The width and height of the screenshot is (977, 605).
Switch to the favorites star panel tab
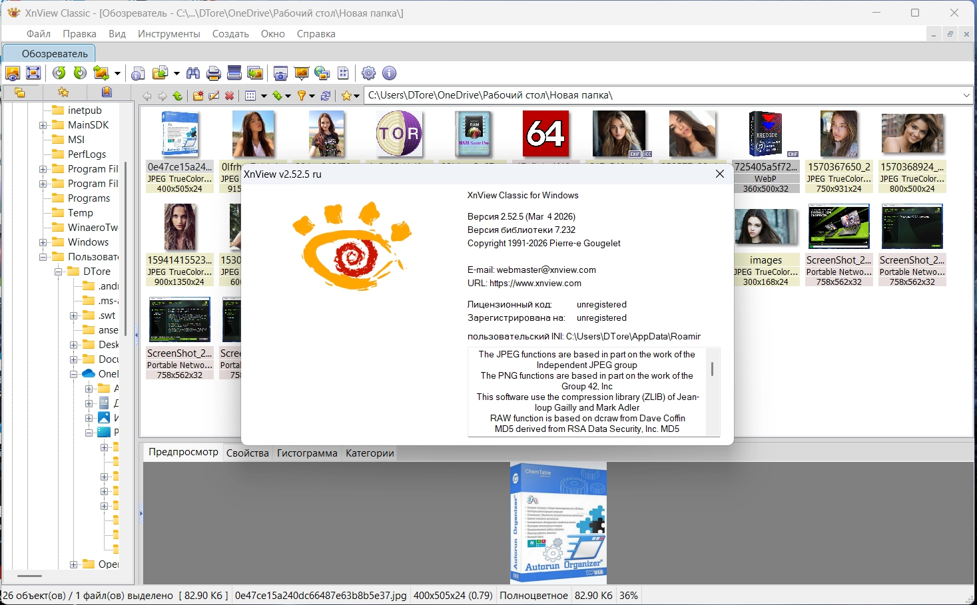click(63, 93)
